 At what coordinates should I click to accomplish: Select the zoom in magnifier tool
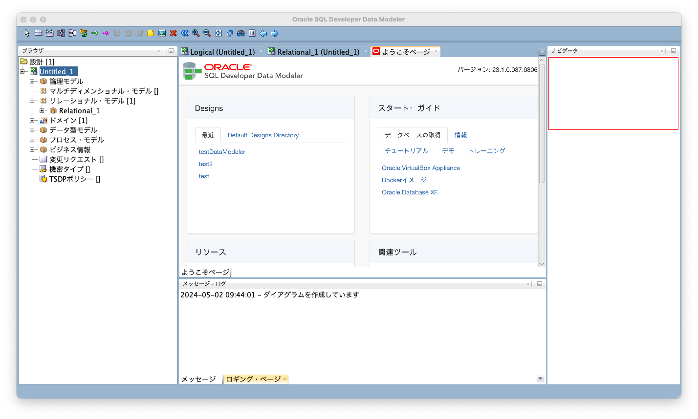[195, 33]
